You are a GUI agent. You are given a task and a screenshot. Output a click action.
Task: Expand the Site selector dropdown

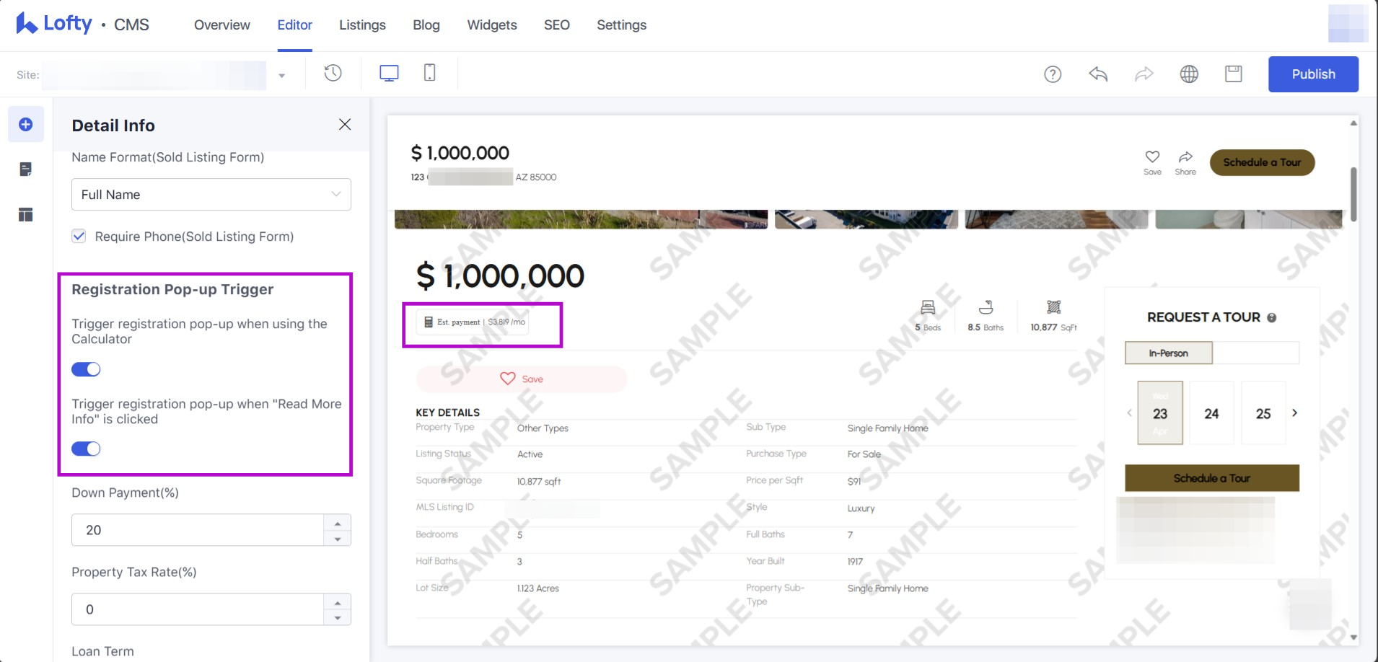281,76
